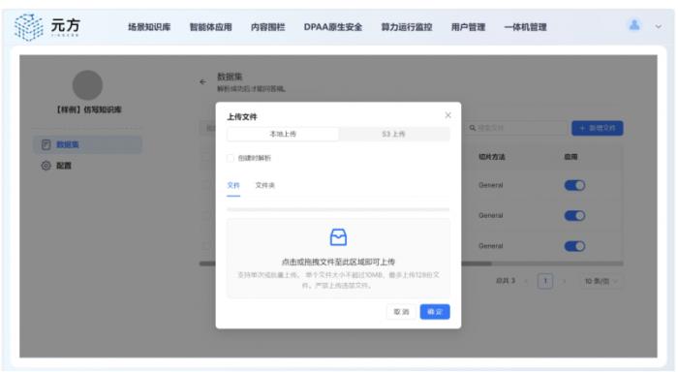The image size is (678, 372).
Task: Click the upload inbox icon in dropzone
Action: click(338, 237)
